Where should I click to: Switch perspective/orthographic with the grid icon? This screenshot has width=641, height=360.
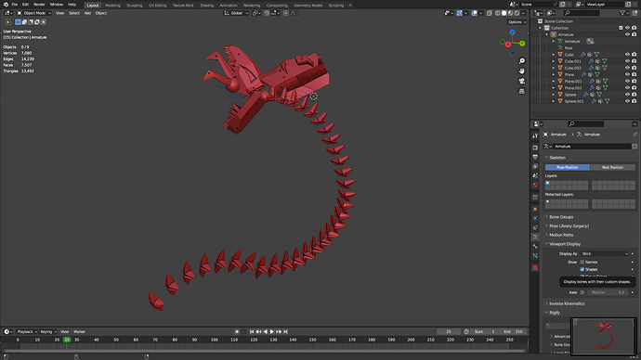[x=522, y=92]
